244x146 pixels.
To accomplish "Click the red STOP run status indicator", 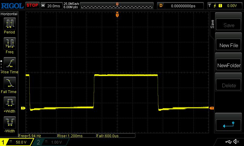I will (32, 5).
